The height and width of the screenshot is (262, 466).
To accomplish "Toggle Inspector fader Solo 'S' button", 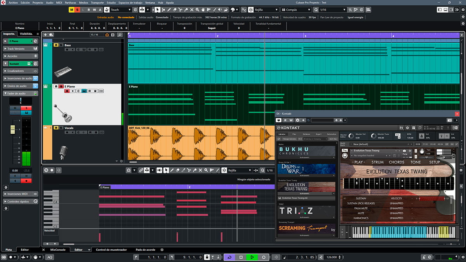I will pyautogui.click(x=26, y=108).
